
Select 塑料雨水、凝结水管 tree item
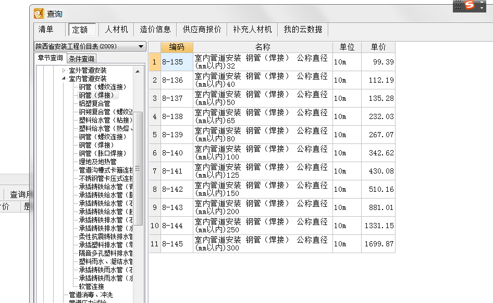click(106, 261)
